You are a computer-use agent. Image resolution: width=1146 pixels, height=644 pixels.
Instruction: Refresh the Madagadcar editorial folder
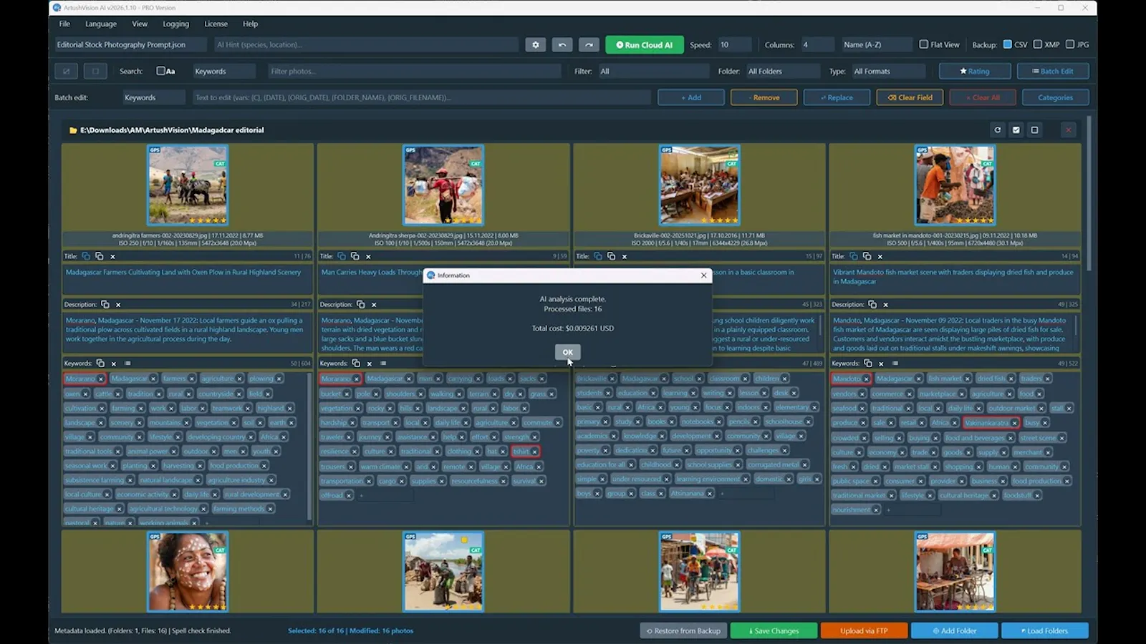click(997, 130)
